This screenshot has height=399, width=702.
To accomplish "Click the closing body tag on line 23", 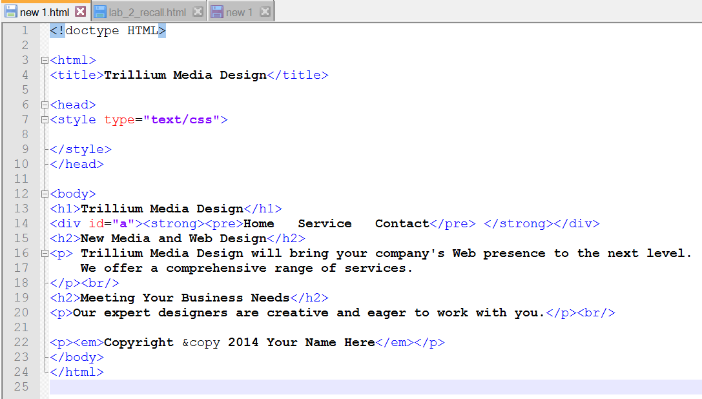I will click(x=77, y=357).
